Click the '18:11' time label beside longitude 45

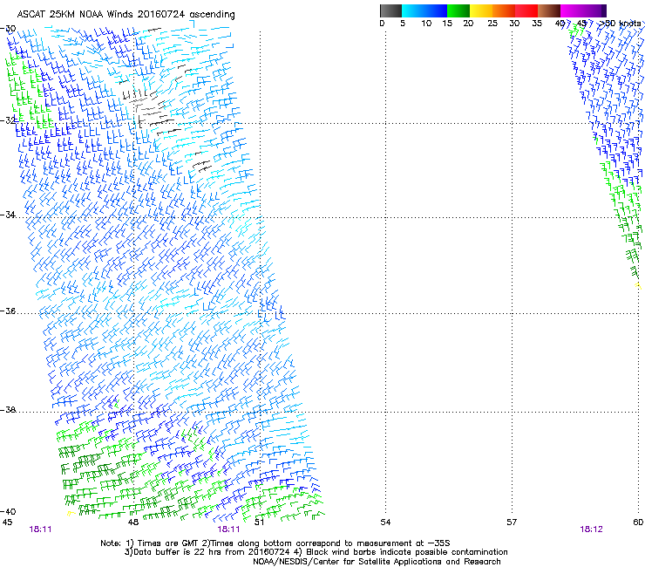coord(40,529)
